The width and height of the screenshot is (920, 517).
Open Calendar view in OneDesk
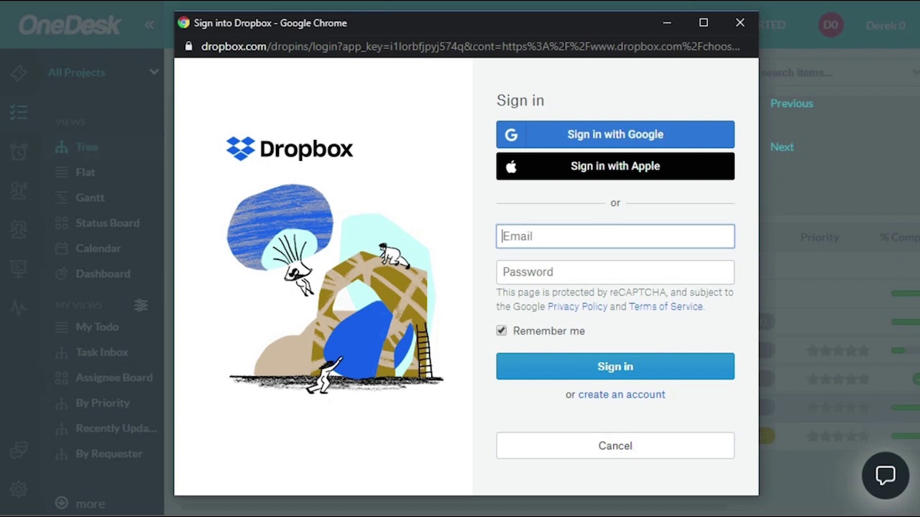[x=98, y=248]
